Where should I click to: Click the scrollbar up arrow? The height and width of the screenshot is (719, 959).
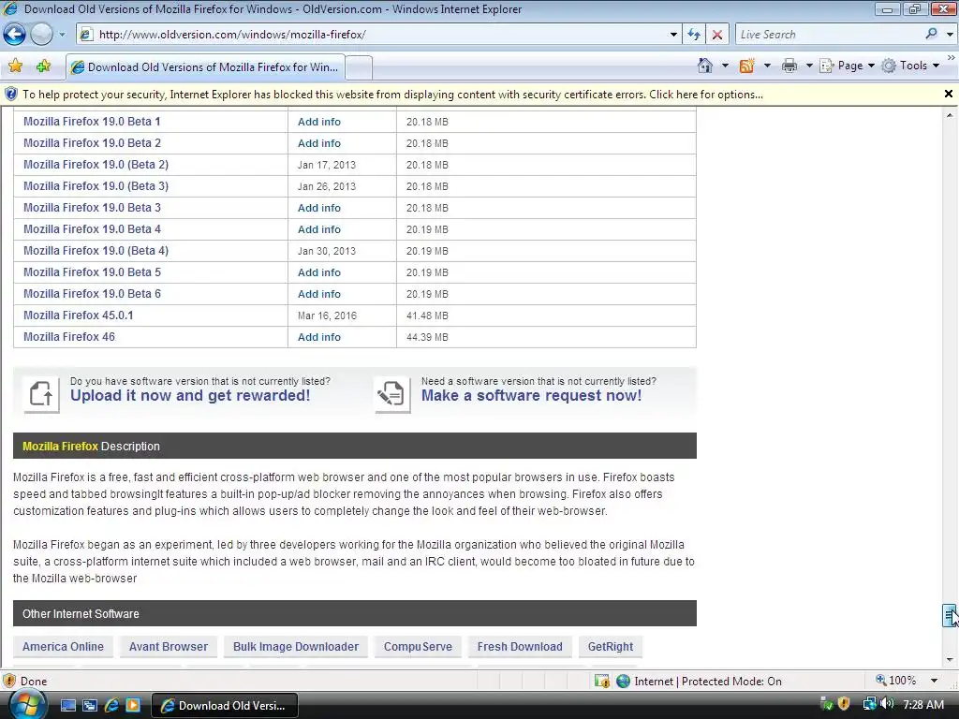click(x=950, y=115)
